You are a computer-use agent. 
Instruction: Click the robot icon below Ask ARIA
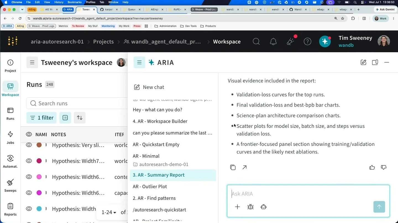(263, 207)
